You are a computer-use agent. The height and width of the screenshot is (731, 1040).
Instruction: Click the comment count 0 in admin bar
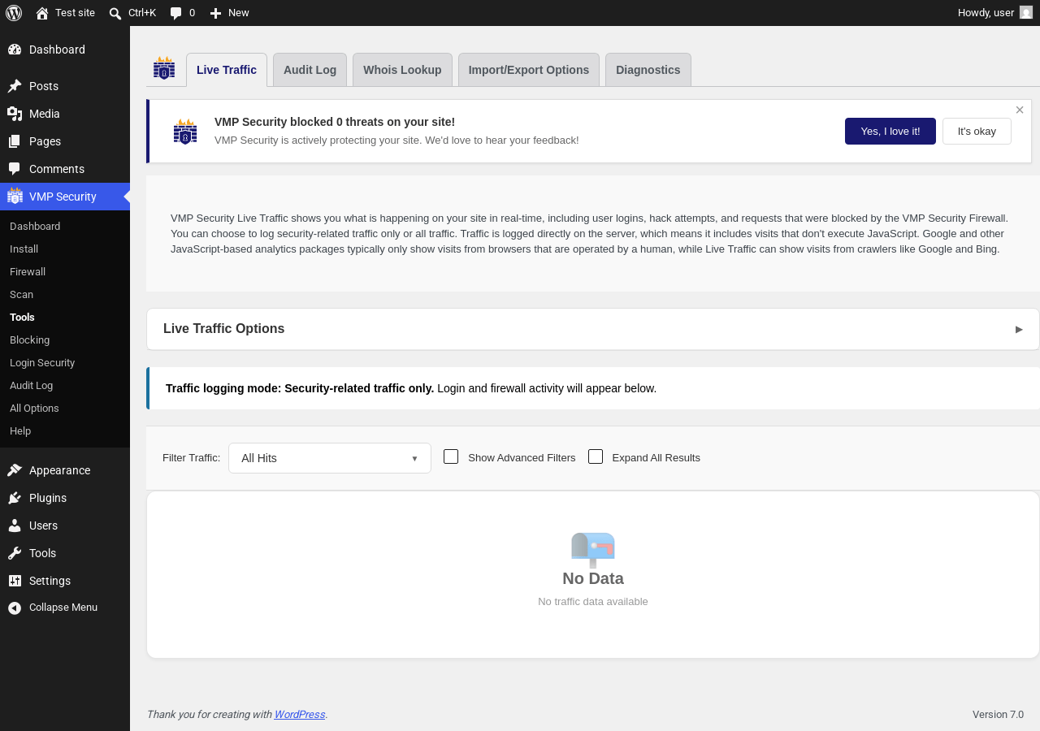tap(192, 13)
